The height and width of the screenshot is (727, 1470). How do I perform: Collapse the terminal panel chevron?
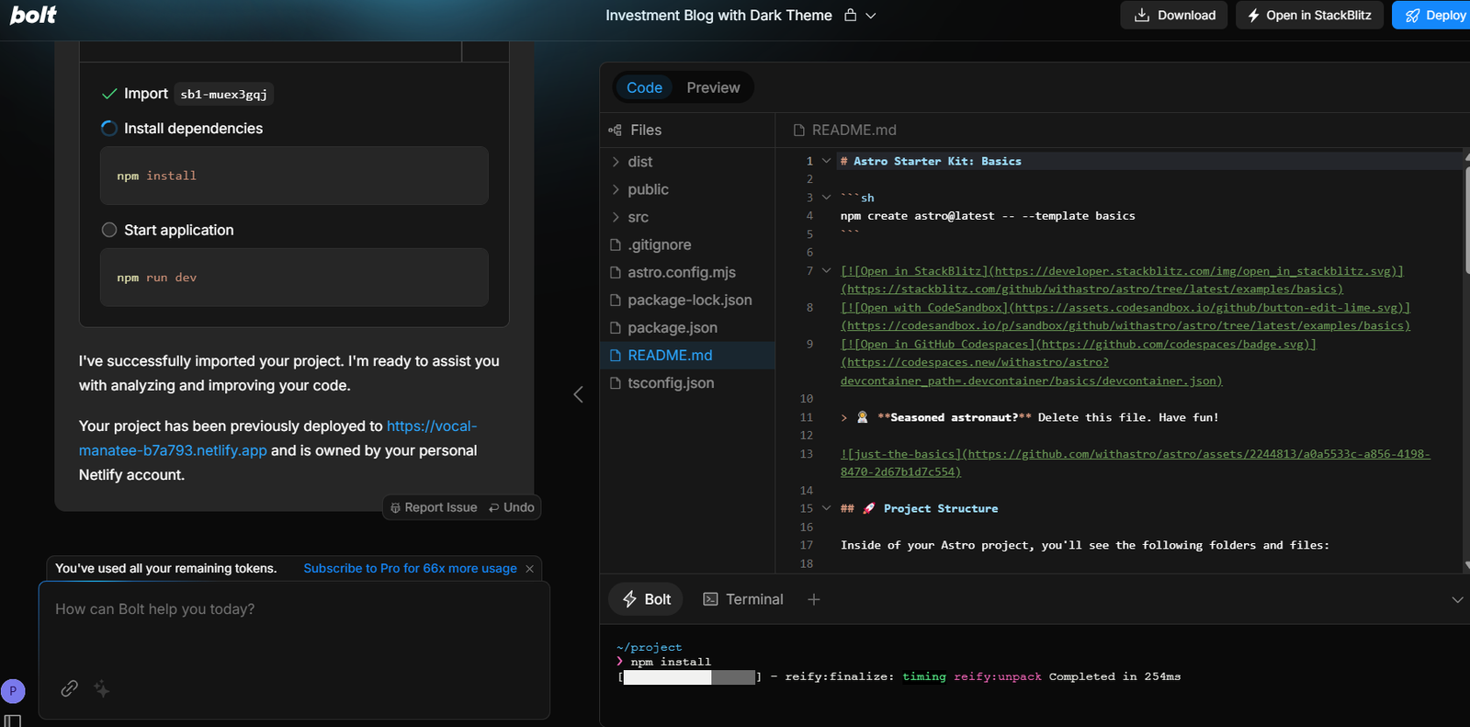tap(1457, 599)
